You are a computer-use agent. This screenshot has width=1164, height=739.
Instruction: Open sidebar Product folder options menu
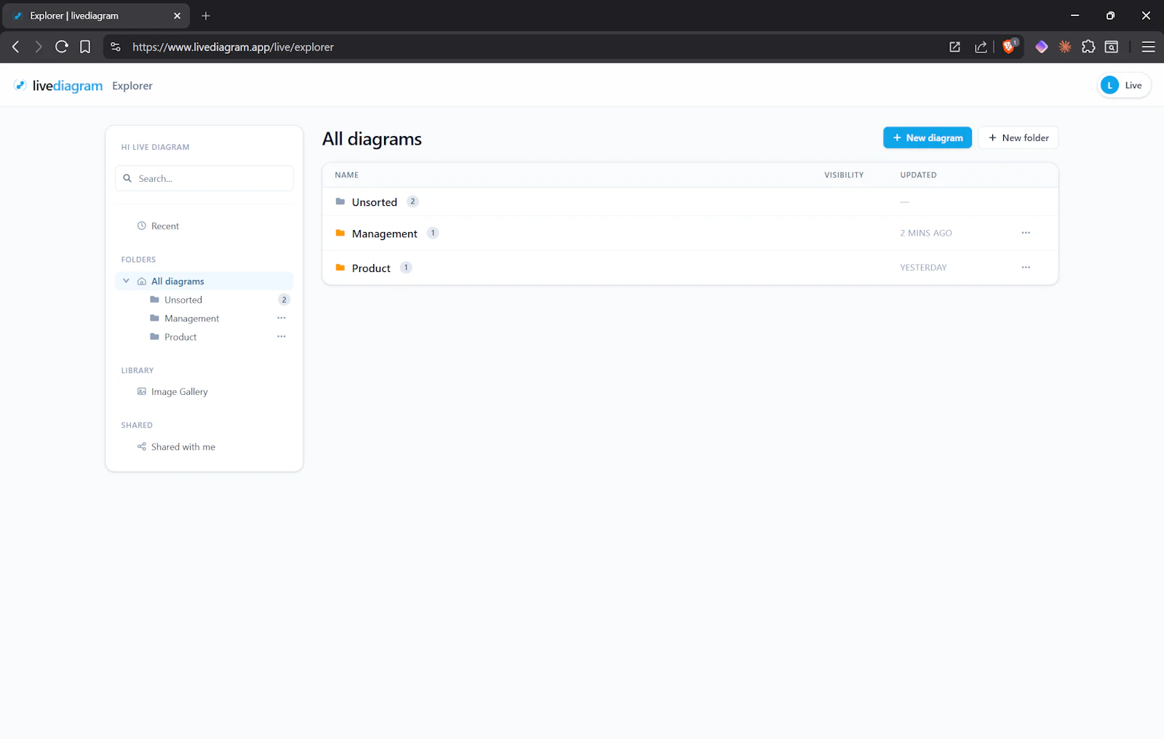point(282,336)
